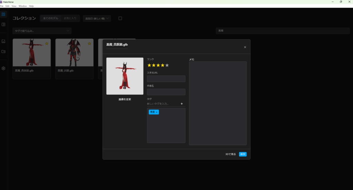
Task: Click 画像を変更 to change image
Action: [125, 99]
